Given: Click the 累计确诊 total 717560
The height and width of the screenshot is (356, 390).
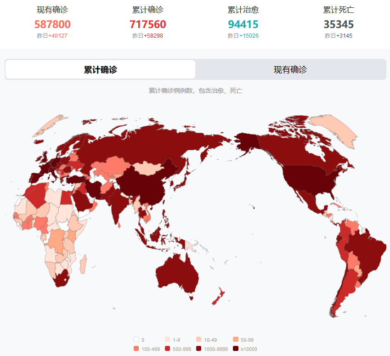Looking at the screenshot, I should pos(147,24).
